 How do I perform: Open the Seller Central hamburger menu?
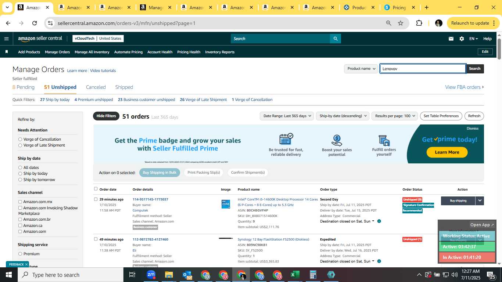[x=6, y=39]
